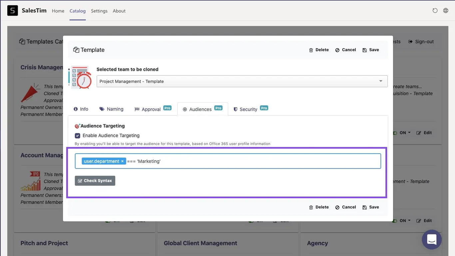Click the Pro badge on Security tab
Viewport: 455px width, 256px height.
(x=264, y=108)
